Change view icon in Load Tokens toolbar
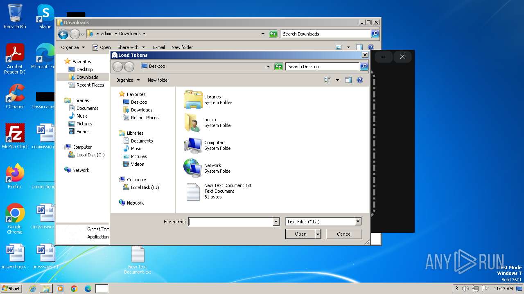524x294 pixels. pyautogui.click(x=327, y=80)
